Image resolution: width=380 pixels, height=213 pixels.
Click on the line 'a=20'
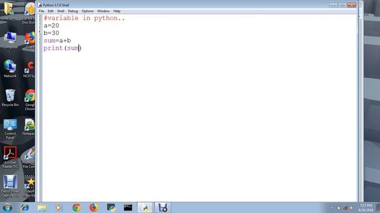click(x=52, y=25)
